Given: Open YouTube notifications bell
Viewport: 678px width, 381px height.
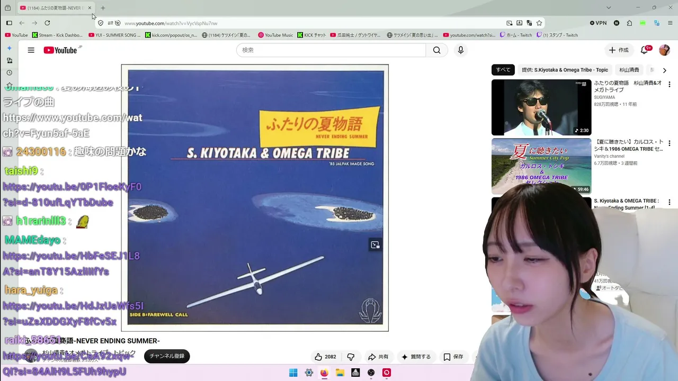Looking at the screenshot, I should [644, 50].
